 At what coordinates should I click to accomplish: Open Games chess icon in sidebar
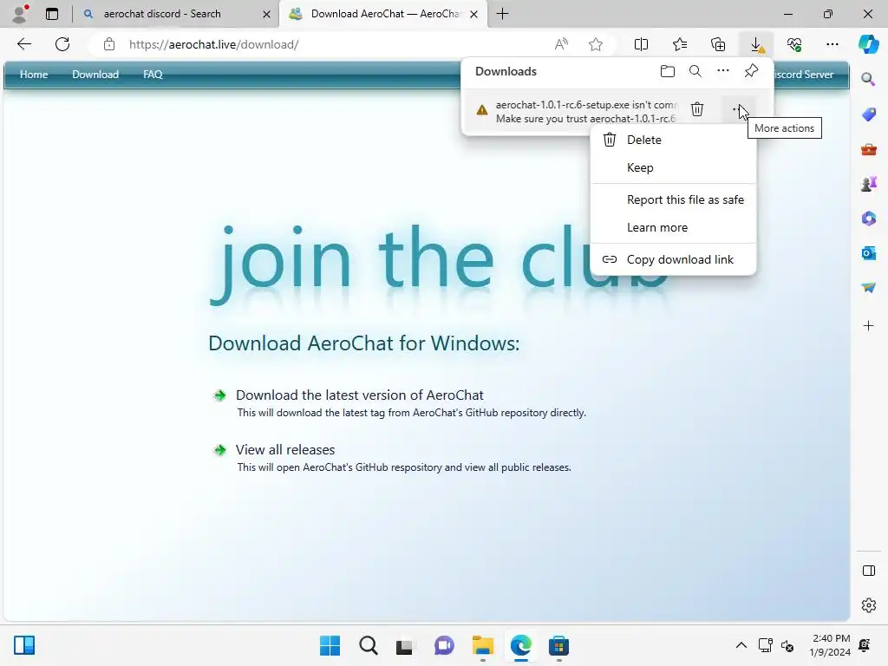tap(868, 184)
